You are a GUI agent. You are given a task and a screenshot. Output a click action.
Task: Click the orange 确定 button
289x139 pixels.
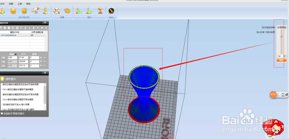(x=281, y=60)
